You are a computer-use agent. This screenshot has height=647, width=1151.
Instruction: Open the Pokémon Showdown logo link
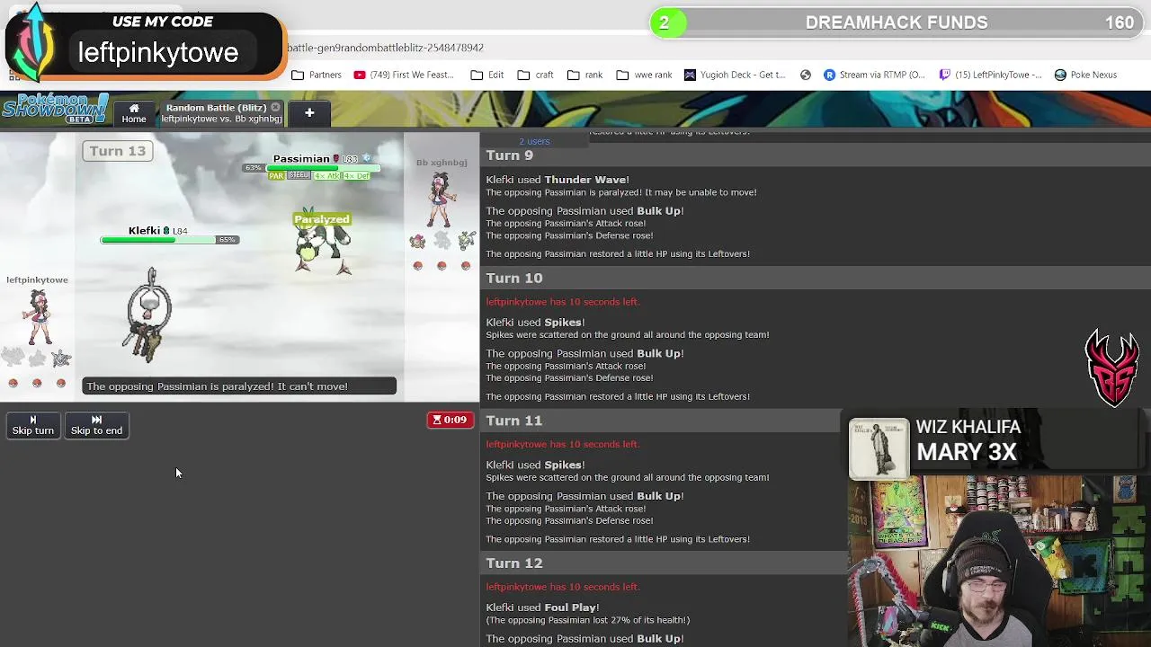pos(55,110)
